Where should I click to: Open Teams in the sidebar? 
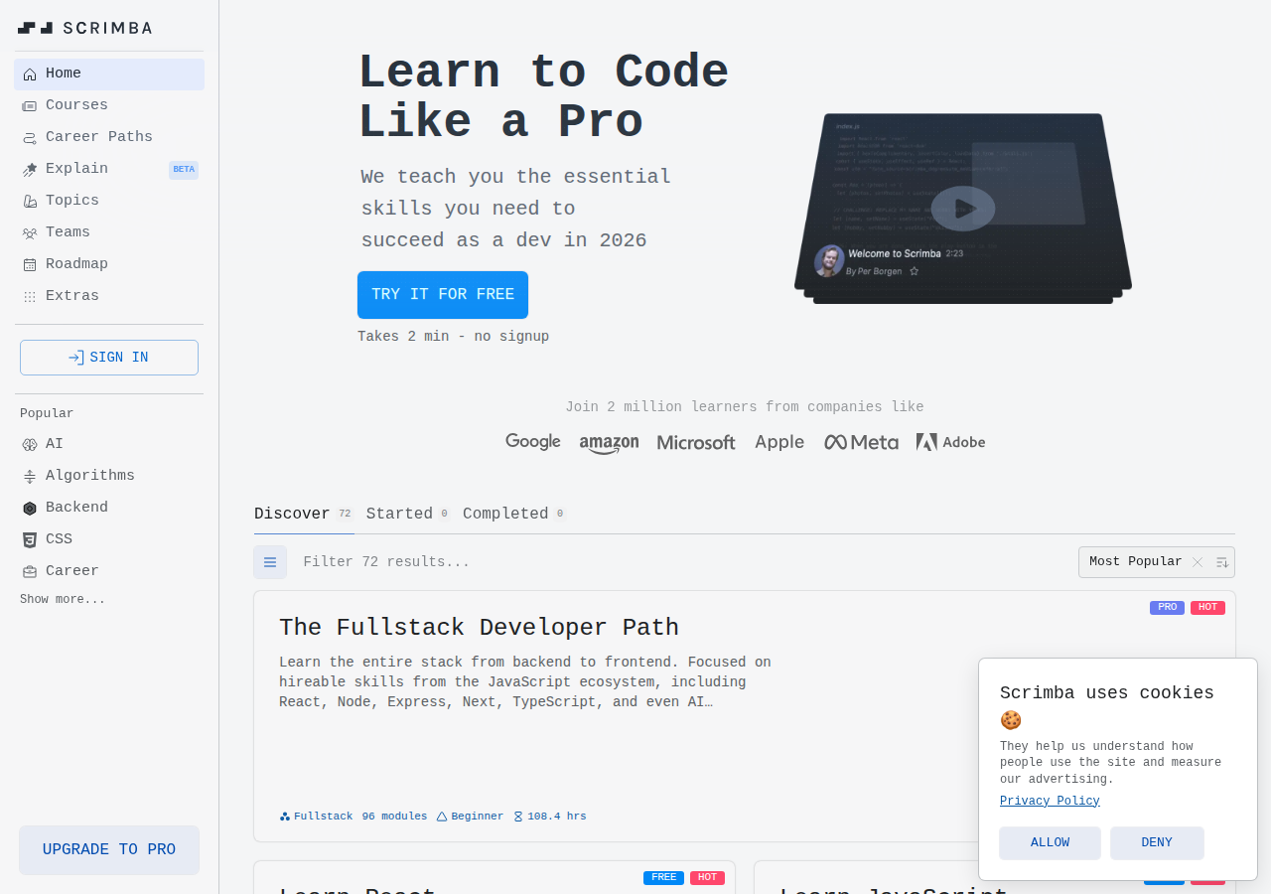109,233
